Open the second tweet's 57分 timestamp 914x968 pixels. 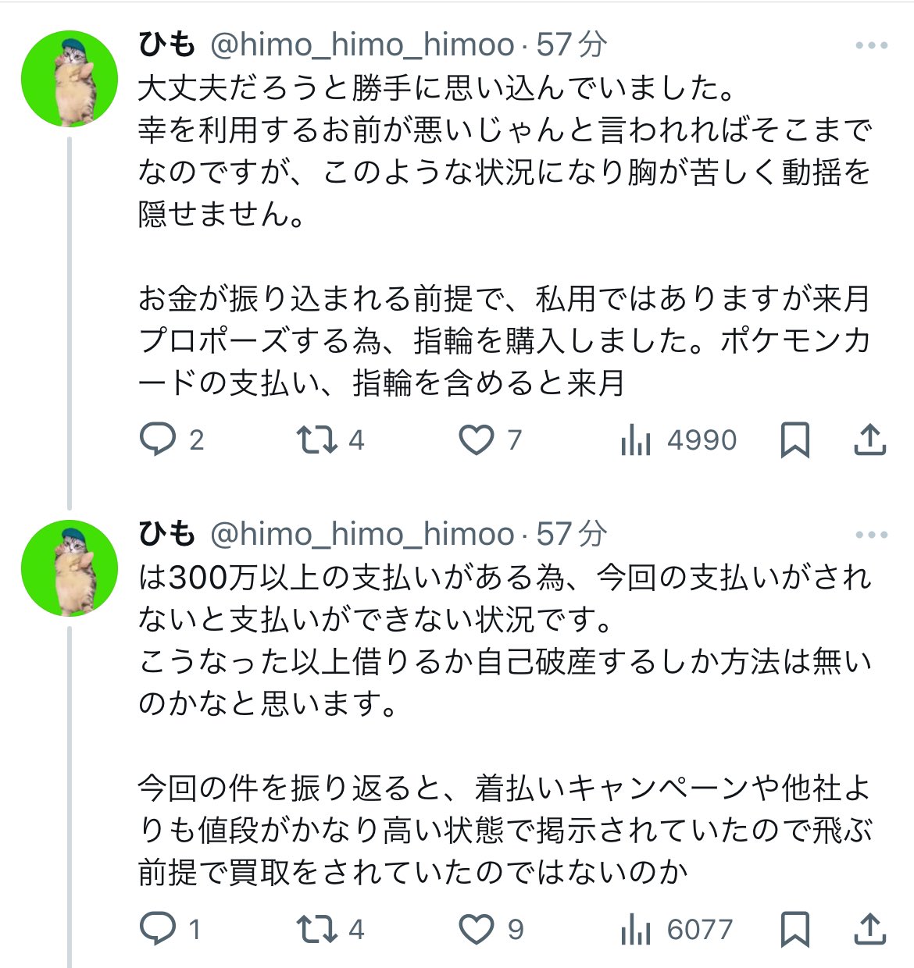click(x=572, y=535)
